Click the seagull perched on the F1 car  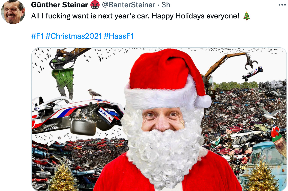[94, 94]
